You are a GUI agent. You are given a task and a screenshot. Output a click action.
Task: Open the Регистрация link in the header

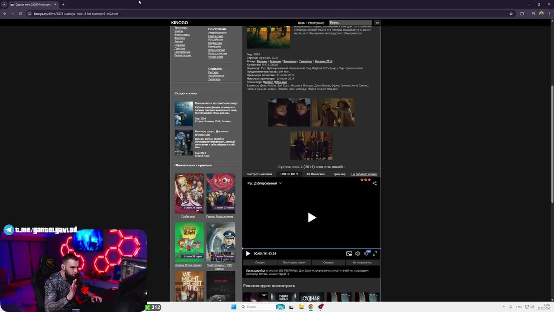tap(316, 23)
